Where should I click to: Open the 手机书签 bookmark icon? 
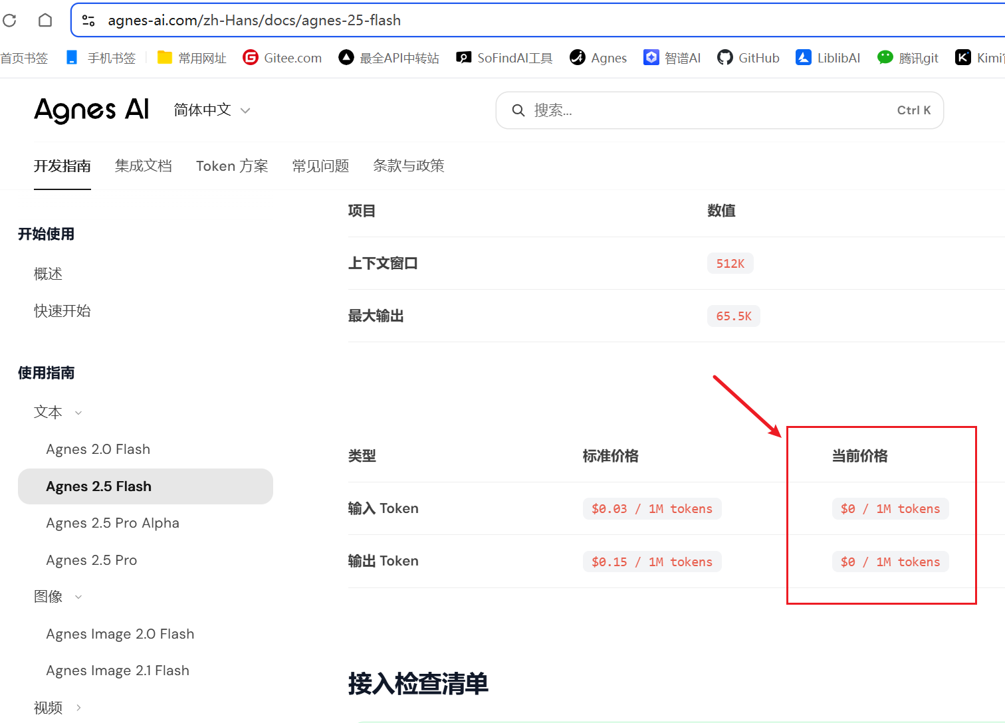pos(72,58)
